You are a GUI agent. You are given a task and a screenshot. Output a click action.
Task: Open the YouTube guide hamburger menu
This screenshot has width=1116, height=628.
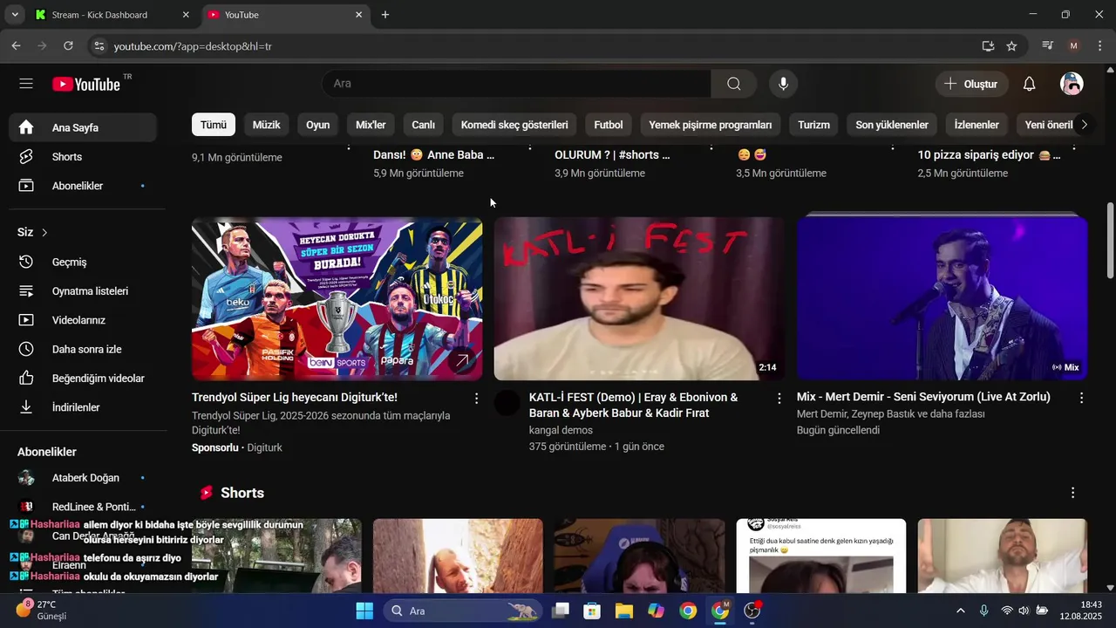coord(26,84)
